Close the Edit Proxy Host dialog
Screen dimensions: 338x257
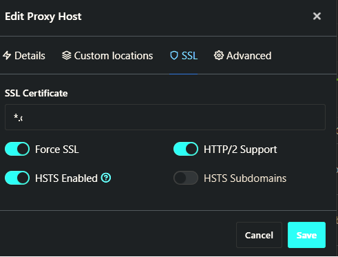click(x=317, y=16)
